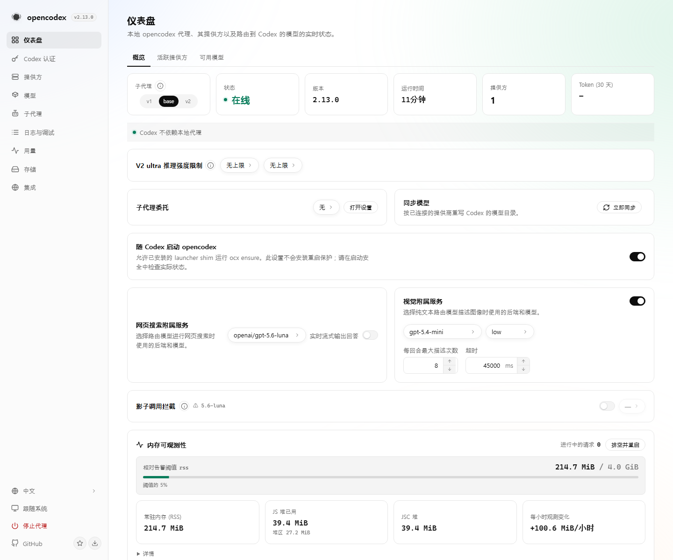Image resolution: width=673 pixels, height=560 pixels.
Task: Decrease 每回合最大描述次数 with down arrow
Action: click(450, 369)
